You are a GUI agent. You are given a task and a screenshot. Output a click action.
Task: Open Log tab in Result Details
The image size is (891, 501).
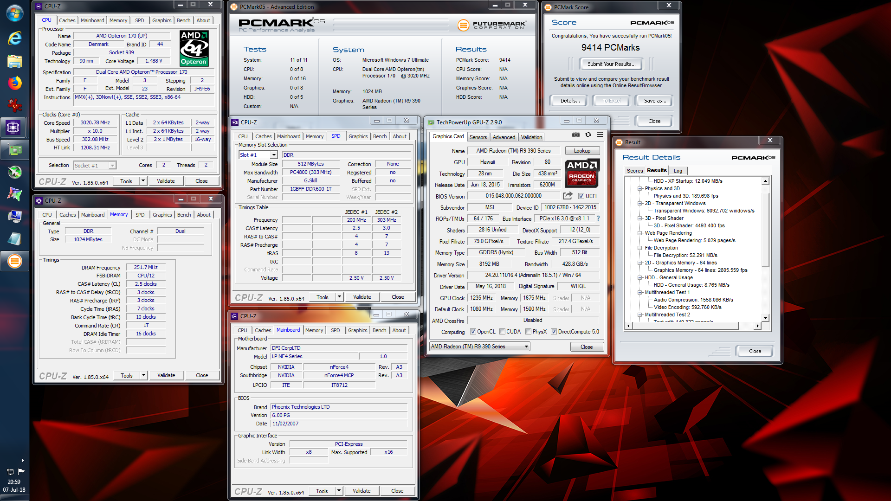pyautogui.click(x=678, y=171)
